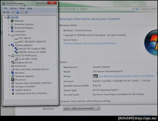Select NVIDIA GeForce GT 650M adapter
The width and height of the screenshot is (158, 121).
pyautogui.click(x=32, y=52)
